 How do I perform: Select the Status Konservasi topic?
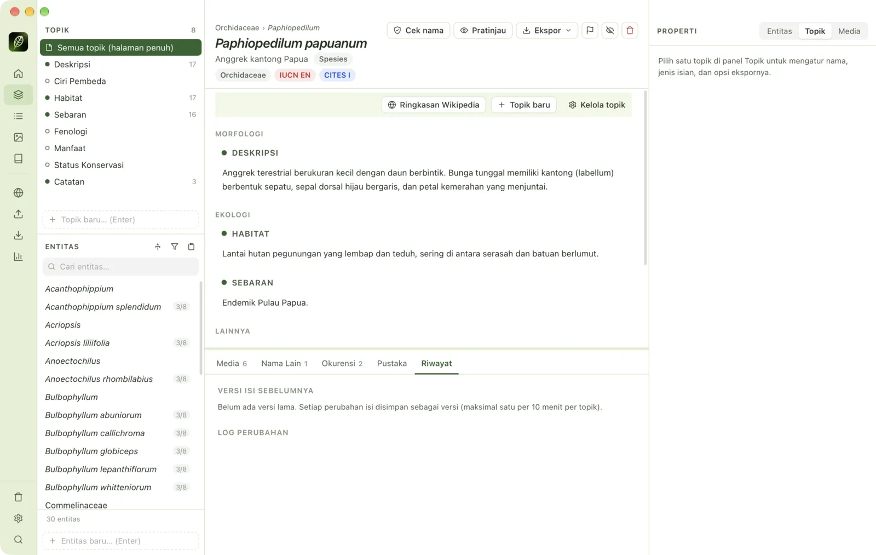point(120,165)
